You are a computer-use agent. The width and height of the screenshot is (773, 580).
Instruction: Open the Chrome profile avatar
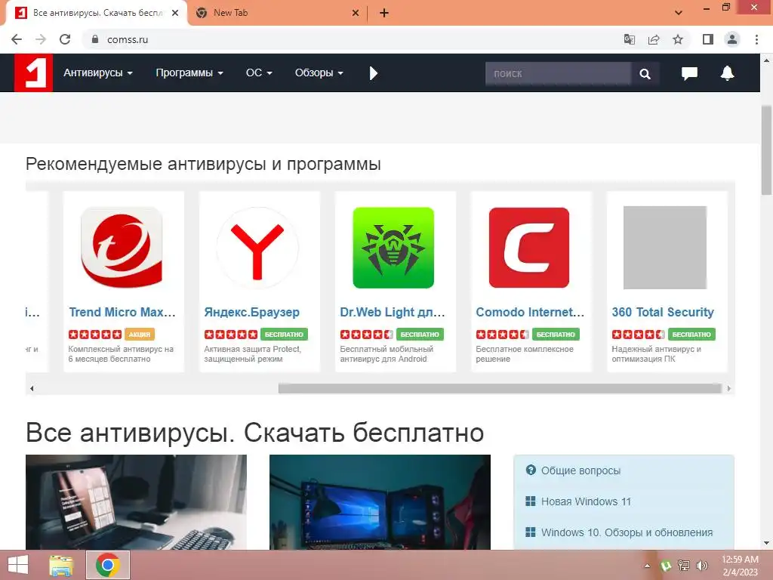tap(732, 39)
